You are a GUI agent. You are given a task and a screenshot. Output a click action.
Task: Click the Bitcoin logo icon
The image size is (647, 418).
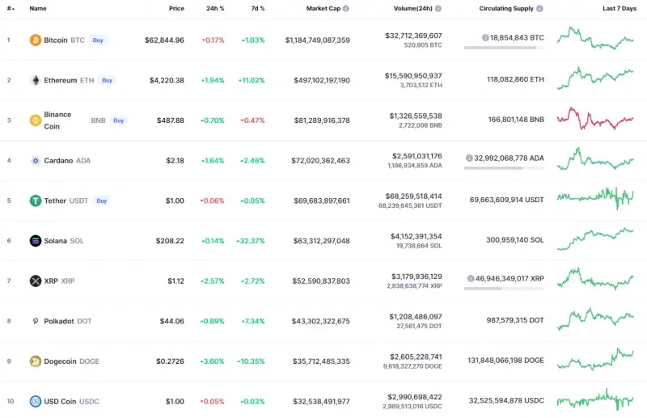(36, 40)
